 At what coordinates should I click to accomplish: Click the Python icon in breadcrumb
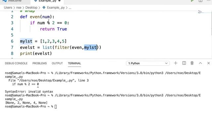click(x=44, y=8)
